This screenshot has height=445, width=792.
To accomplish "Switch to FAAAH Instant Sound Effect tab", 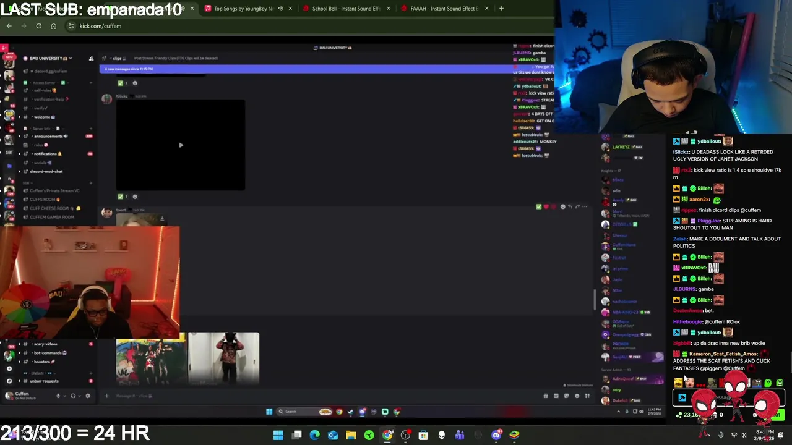I will coord(444,9).
